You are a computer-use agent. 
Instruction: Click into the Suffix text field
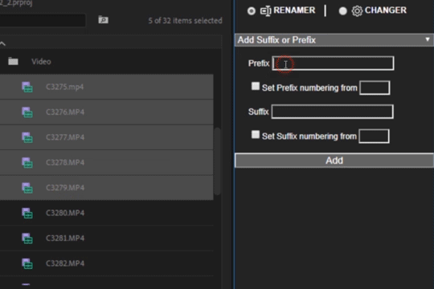click(332, 112)
